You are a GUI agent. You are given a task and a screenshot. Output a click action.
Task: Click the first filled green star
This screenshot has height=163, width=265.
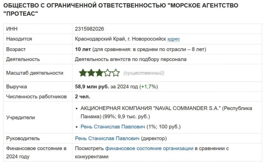coord(83,73)
